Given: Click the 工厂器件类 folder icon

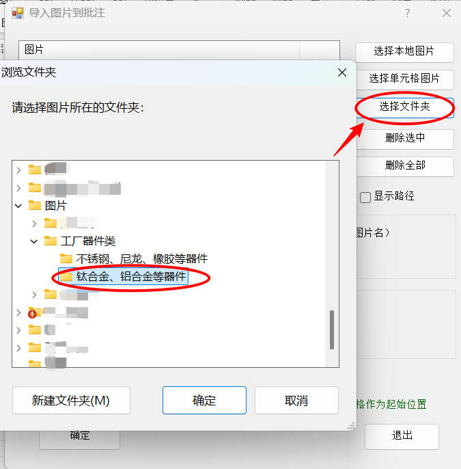Looking at the screenshot, I should (50, 241).
